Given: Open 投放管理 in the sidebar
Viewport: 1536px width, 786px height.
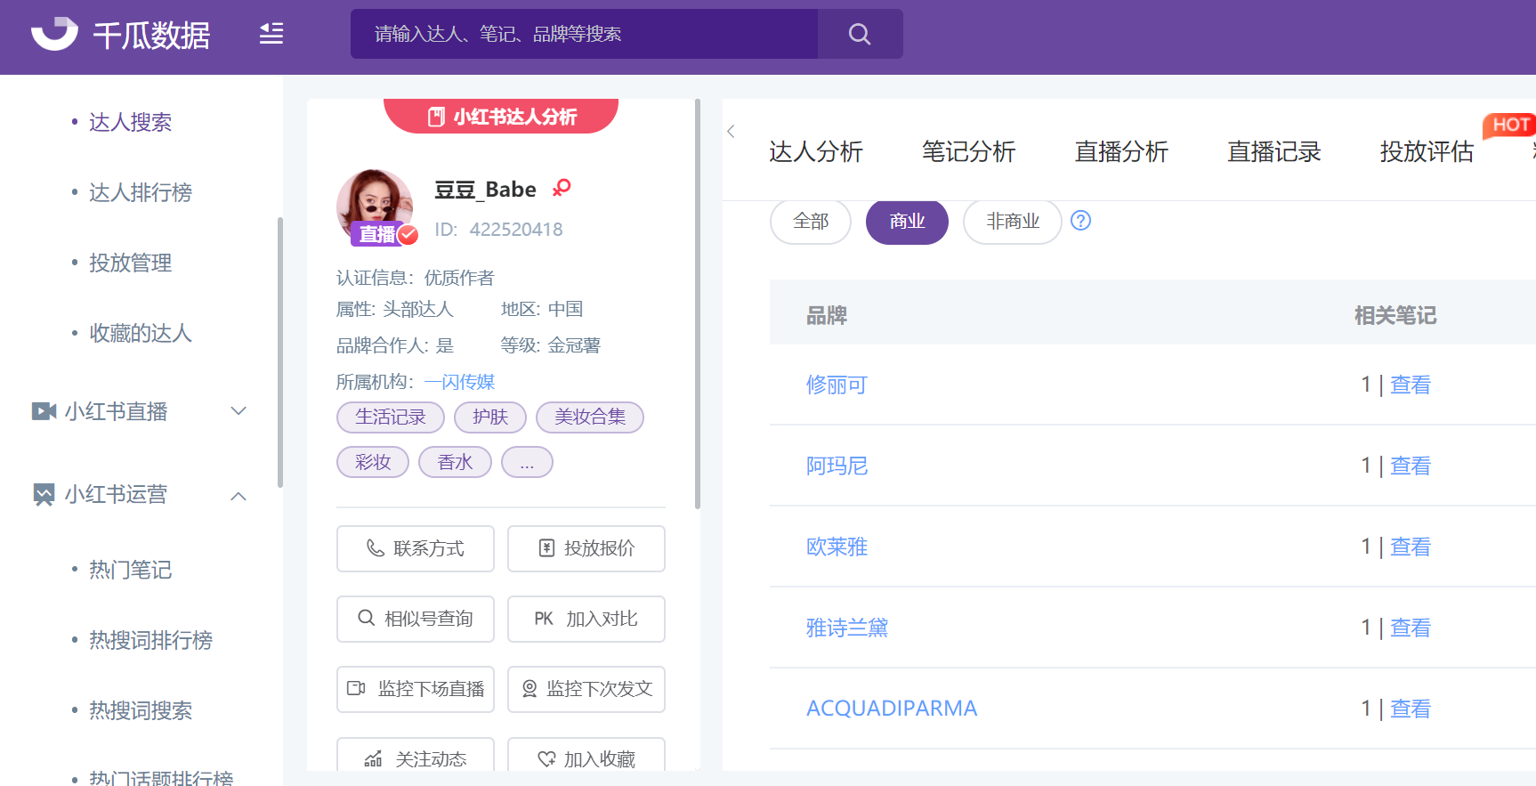Looking at the screenshot, I should 130,263.
